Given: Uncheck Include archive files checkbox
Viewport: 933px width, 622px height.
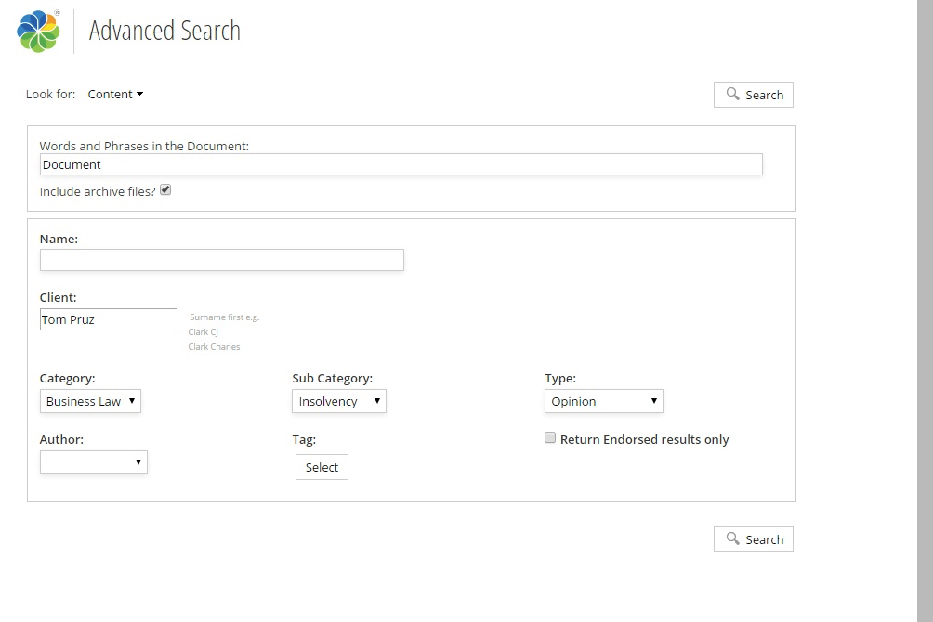Looking at the screenshot, I should click(x=165, y=189).
